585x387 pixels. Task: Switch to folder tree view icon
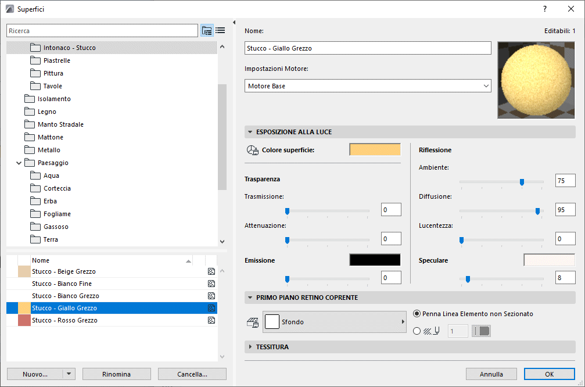207,31
